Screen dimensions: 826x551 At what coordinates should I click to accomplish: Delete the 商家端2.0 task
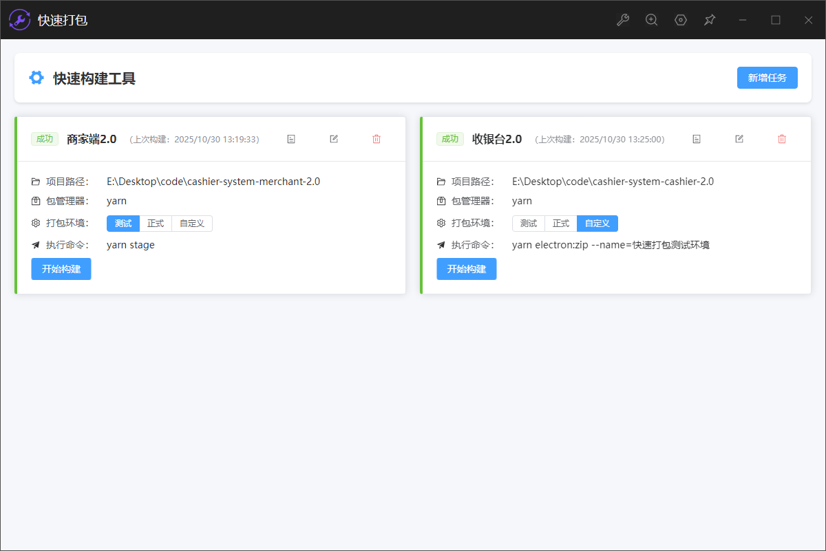tap(377, 139)
